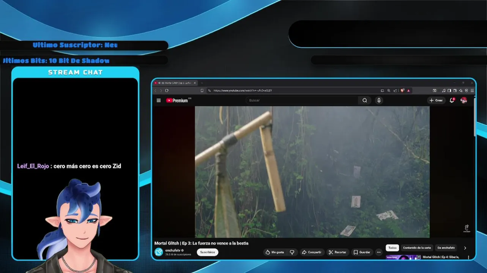Open more actions three-dot button under video
Viewport: 487px width, 273px height.
[378, 252]
